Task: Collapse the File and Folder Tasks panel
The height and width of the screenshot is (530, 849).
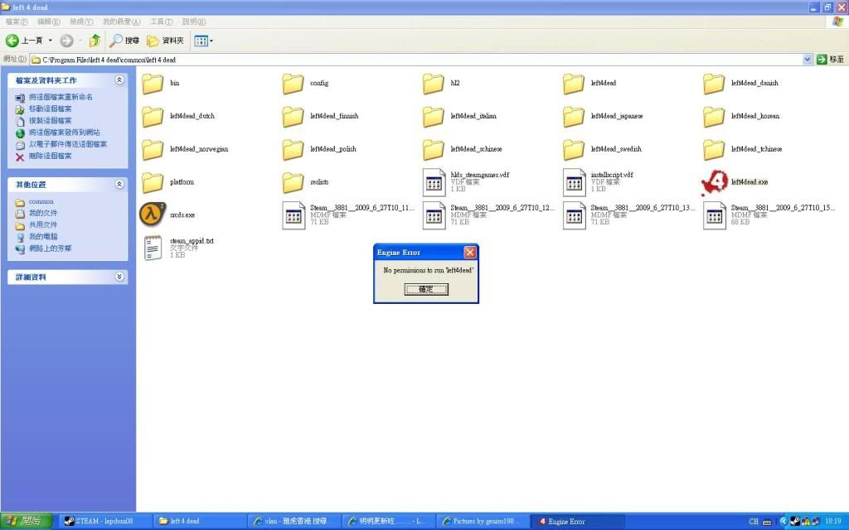Action: click(x=119, y=80)
